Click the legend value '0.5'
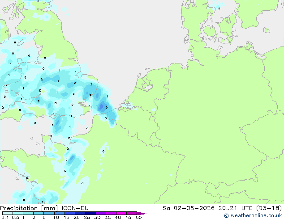 click(x=15, y=217)
